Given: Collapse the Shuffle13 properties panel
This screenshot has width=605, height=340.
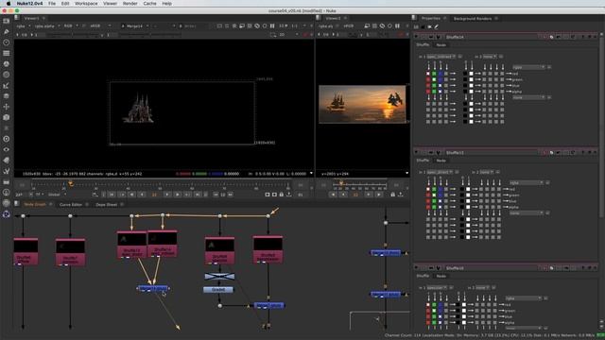Looking at the screenshot, I should point(416,153).
